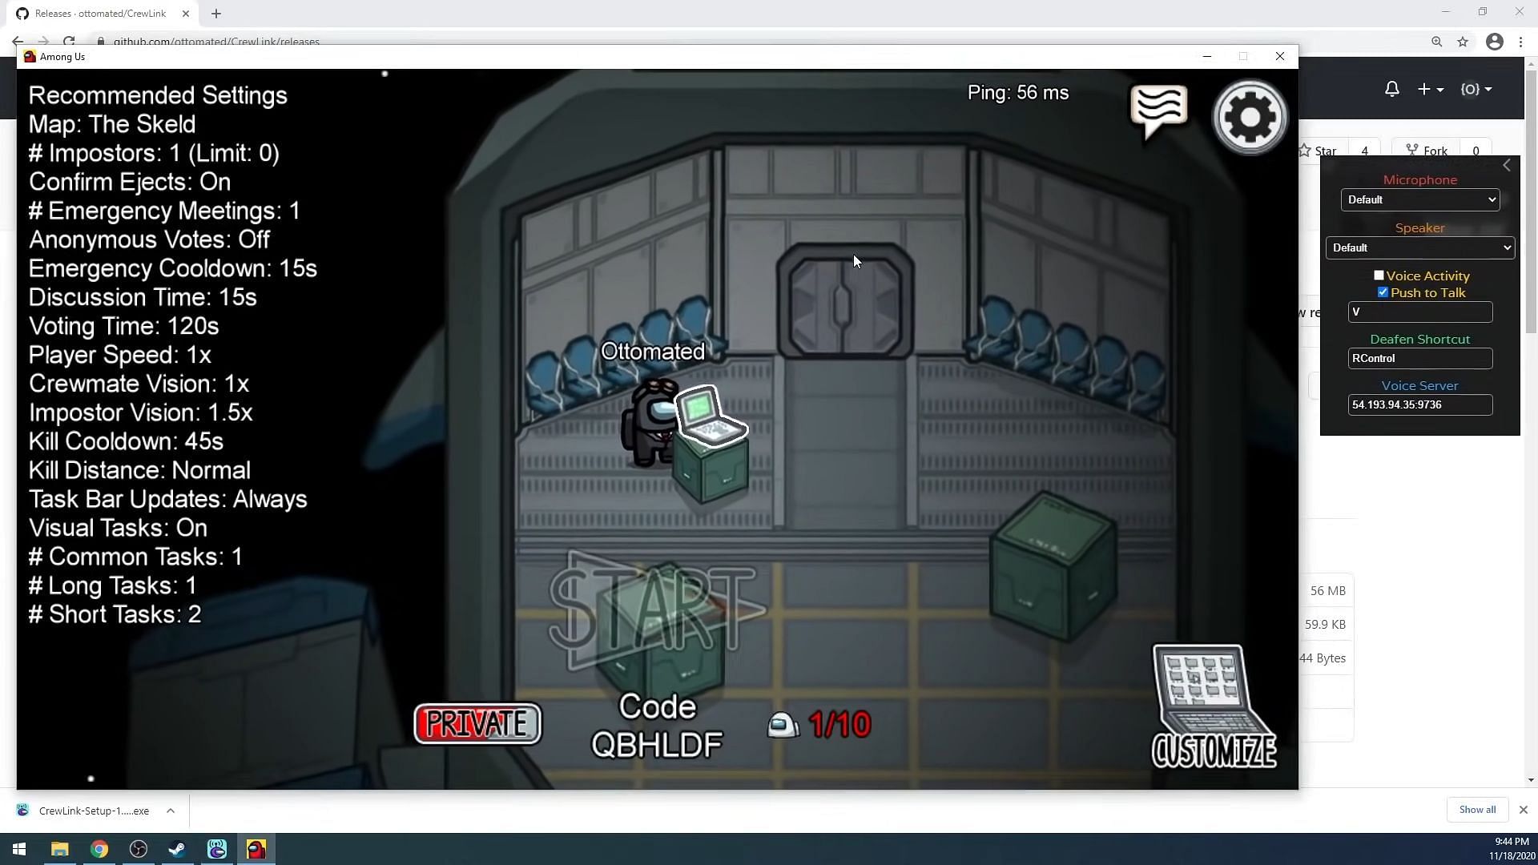The image size is (1538, 865).
Task: Click the github.com/ottomated/CrewLink/releases link
Action: (216, 41)
